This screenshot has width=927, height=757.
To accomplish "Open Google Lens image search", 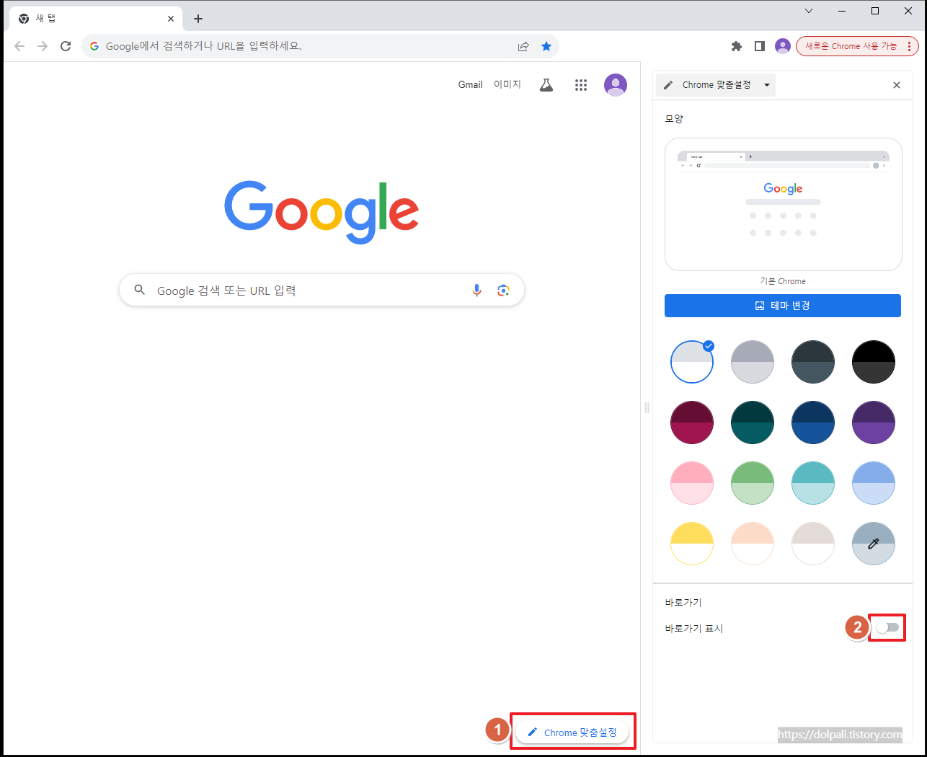I will click(503, 290).
